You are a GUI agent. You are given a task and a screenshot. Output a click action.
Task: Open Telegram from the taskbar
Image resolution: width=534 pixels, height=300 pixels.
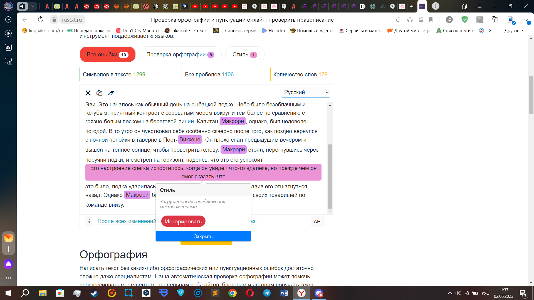pos(267,293)
